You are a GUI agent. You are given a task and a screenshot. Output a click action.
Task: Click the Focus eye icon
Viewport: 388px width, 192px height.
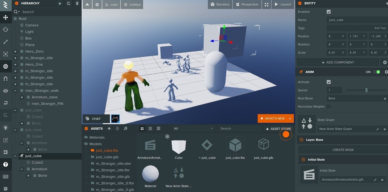(x=5, y=91)
